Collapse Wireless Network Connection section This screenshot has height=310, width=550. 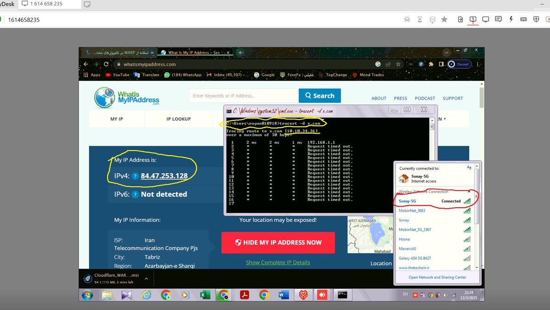pos(469,192)
